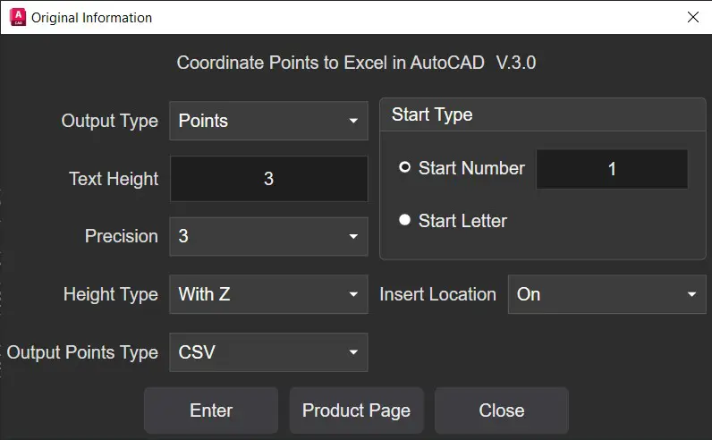This screenshot has height=440, width=712.
Task: Select the Start Number radio button
Action: coord(404,167)
